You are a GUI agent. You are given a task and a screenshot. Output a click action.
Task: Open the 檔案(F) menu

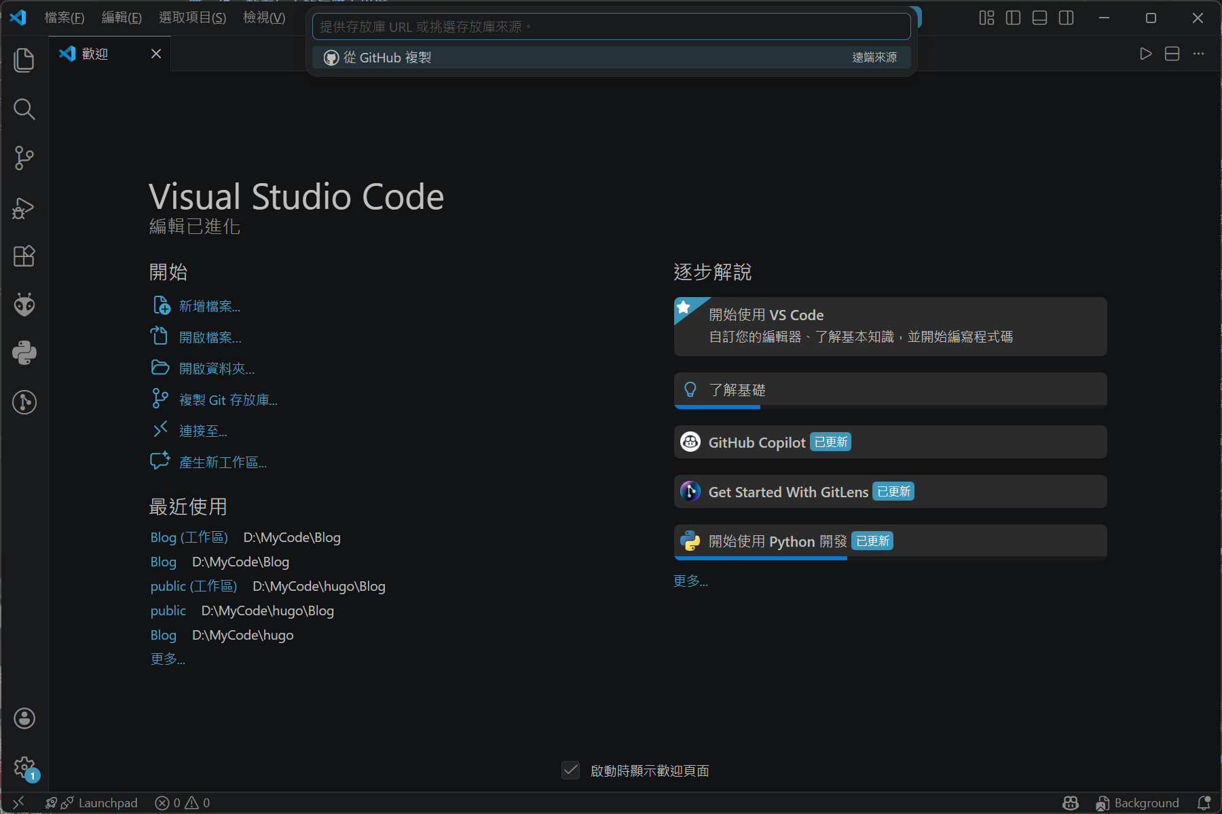tap(64, 18)
